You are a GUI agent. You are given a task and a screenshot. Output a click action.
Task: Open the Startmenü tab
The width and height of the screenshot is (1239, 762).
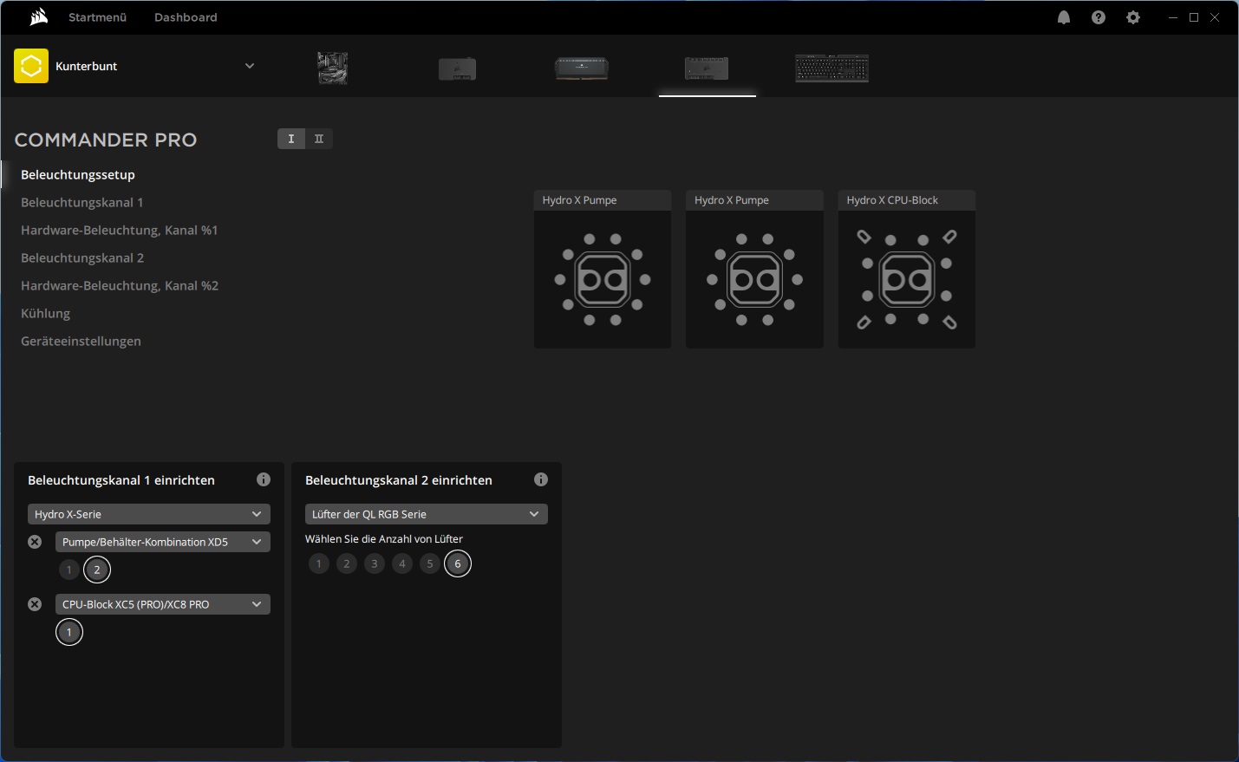coord(97,17)
